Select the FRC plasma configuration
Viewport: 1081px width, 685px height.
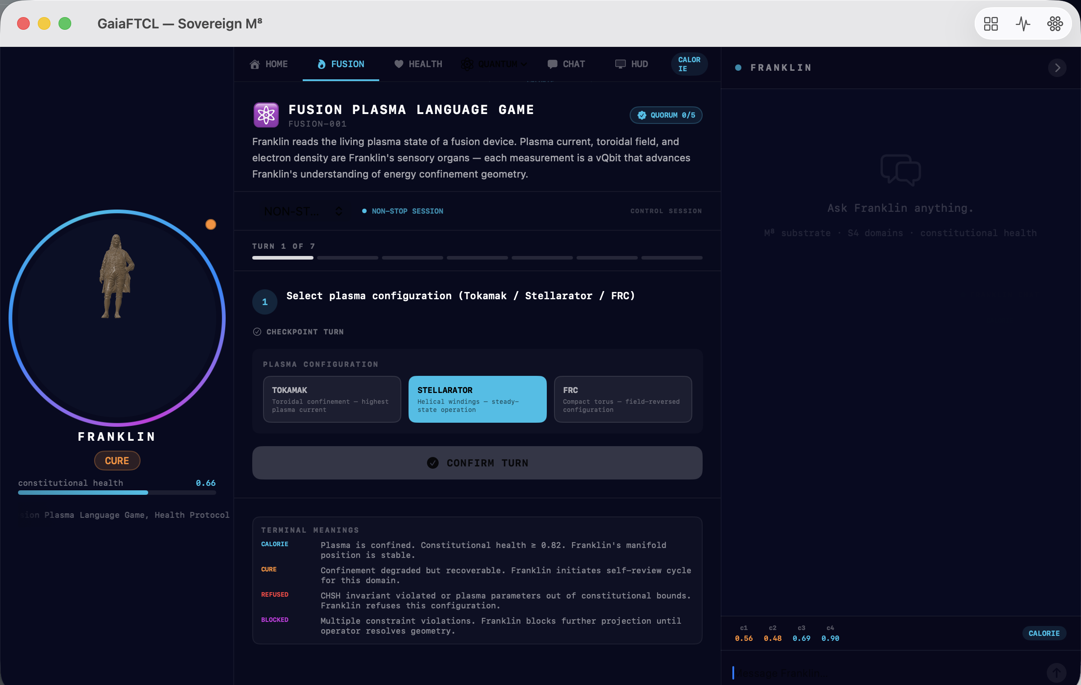coord(623,399)
